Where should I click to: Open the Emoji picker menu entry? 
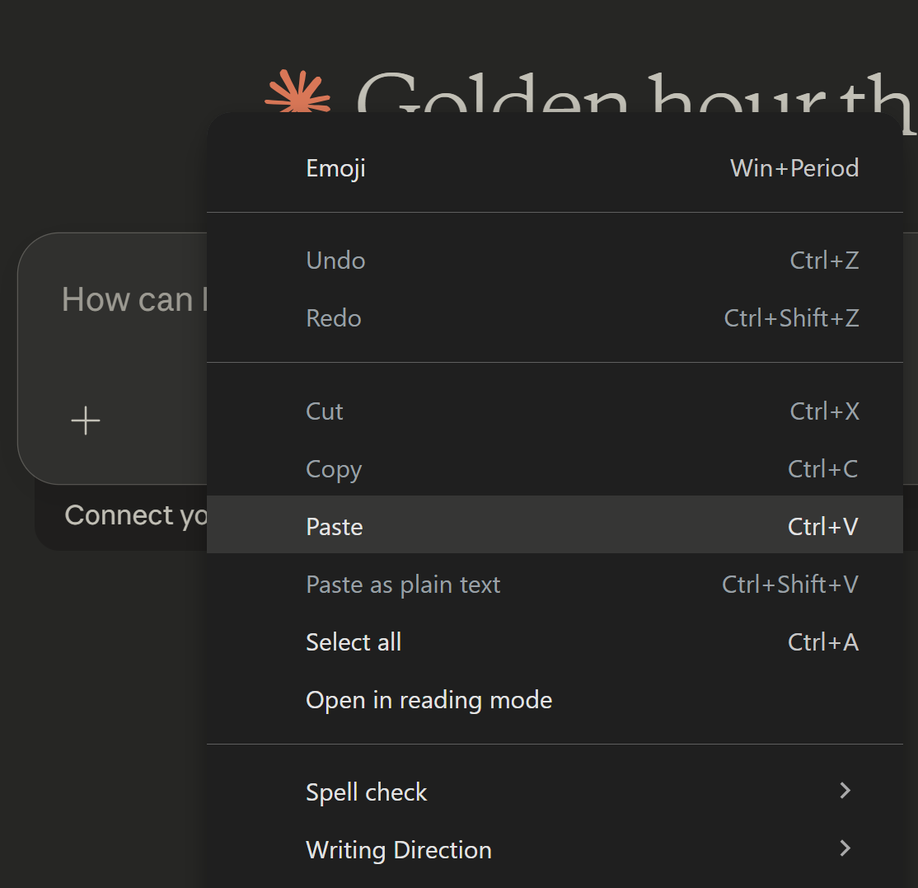(x=335, y=168)
